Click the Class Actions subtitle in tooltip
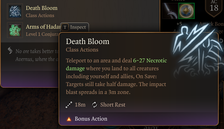Image resolution: width=224 pixels, height=129 pixels. [82, 50]
